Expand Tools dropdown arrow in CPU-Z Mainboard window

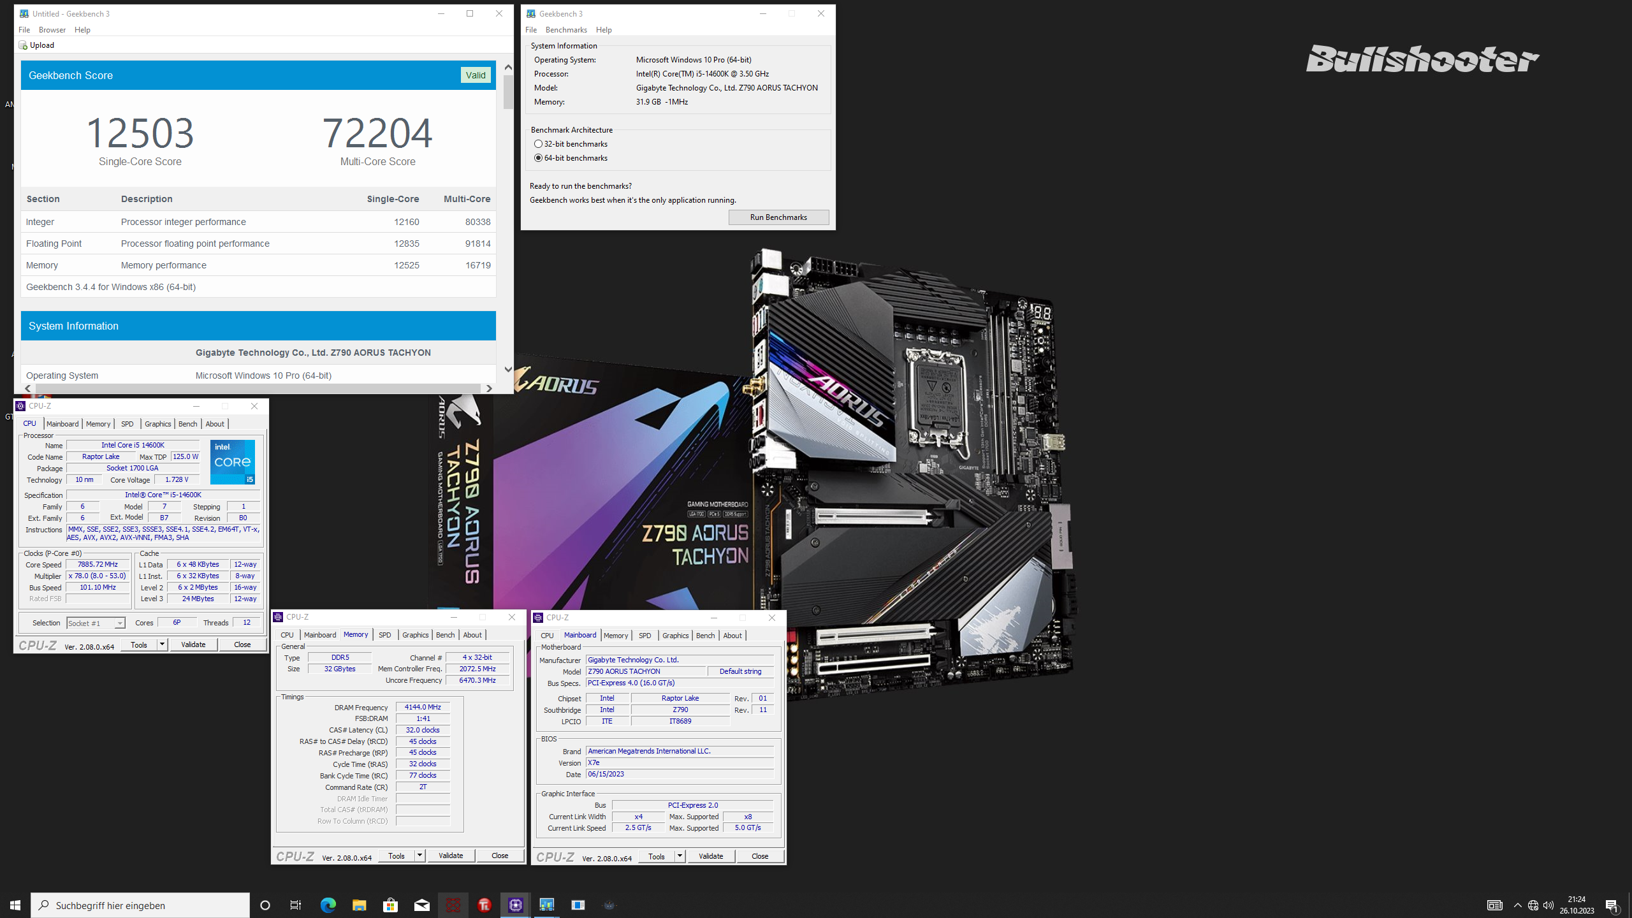[x=680, y=856]
